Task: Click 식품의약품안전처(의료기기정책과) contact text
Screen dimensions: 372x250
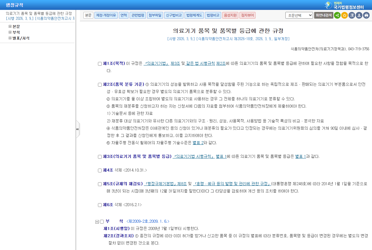Action: tap(330, 49)
